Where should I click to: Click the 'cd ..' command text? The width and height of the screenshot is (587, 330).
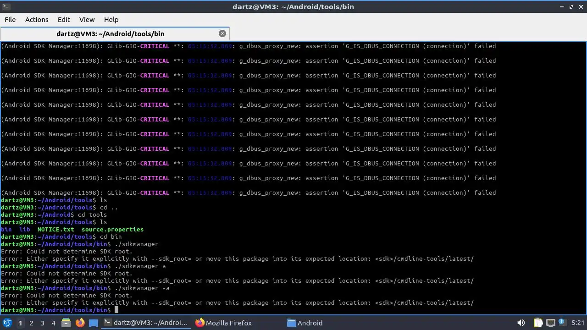[x=109, y=207]
